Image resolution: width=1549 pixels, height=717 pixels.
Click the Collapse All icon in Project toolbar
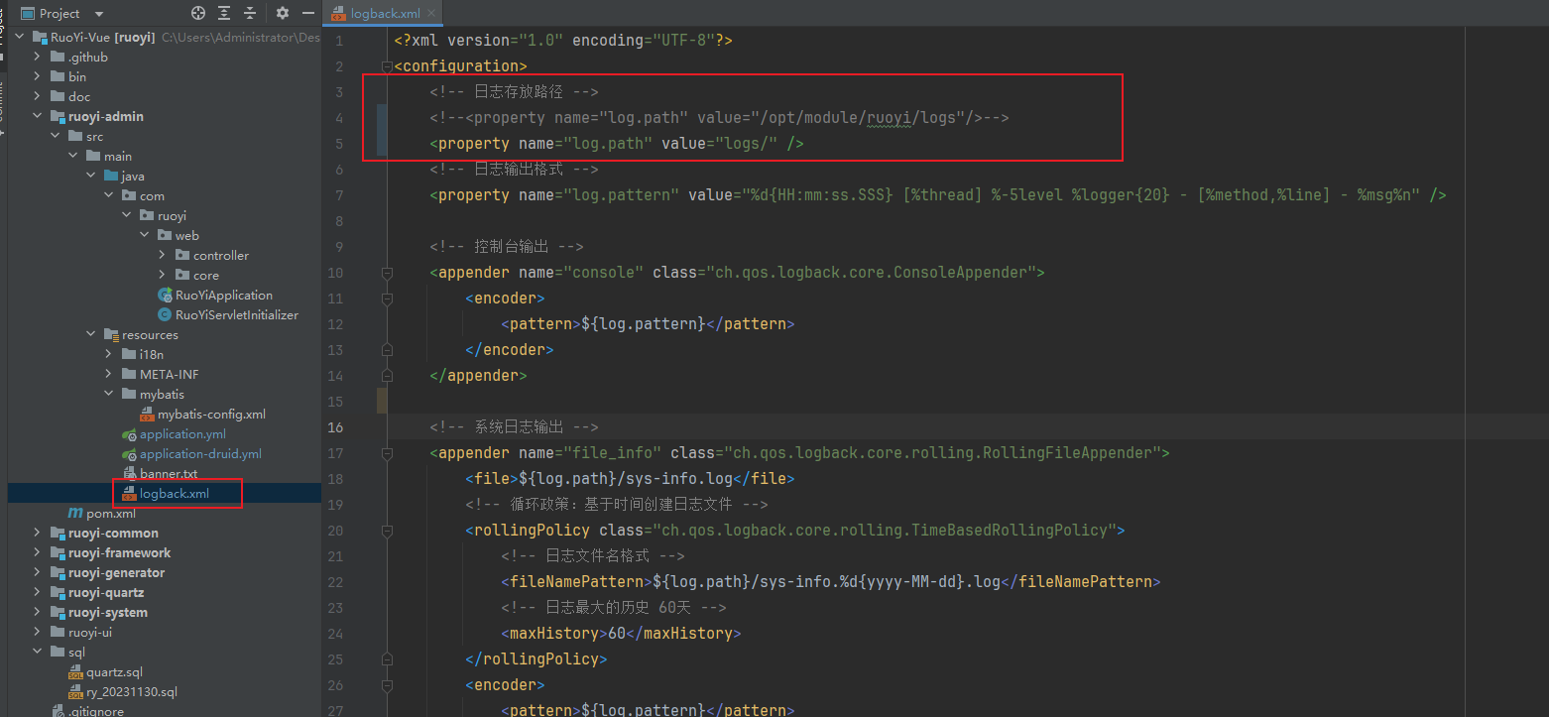[x=251, y=13]
